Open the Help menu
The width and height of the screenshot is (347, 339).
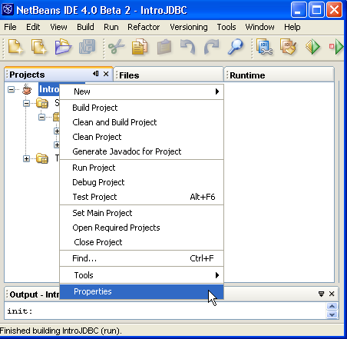(292, 27)
